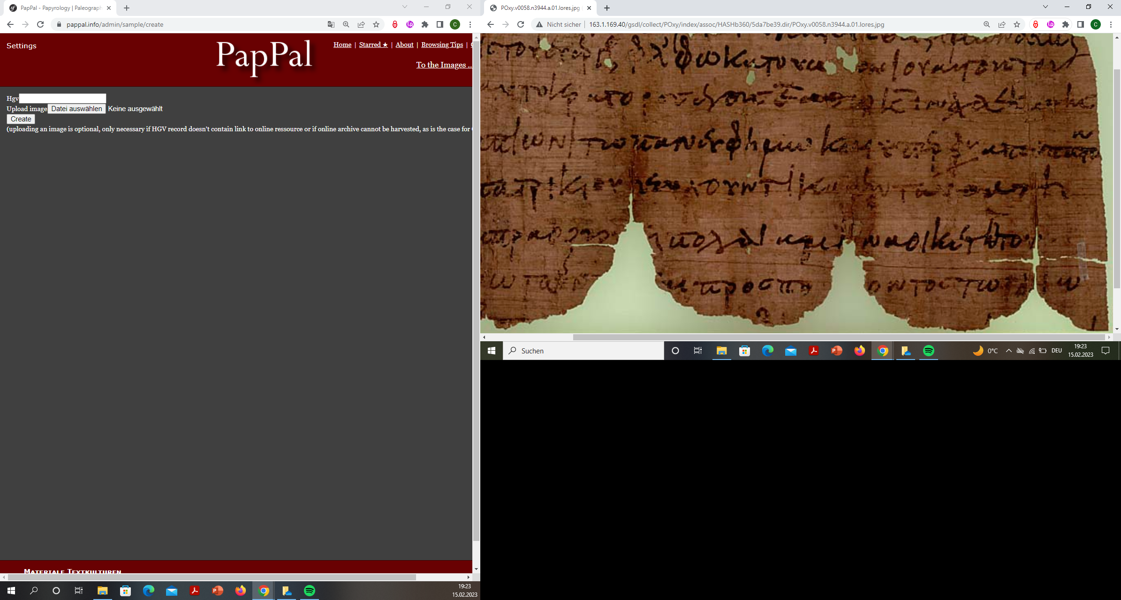Open Adobe Acrobat in the captured taskbar
Image resolution: width=1121 pixels, height=600 pixels.
(813, 351)
